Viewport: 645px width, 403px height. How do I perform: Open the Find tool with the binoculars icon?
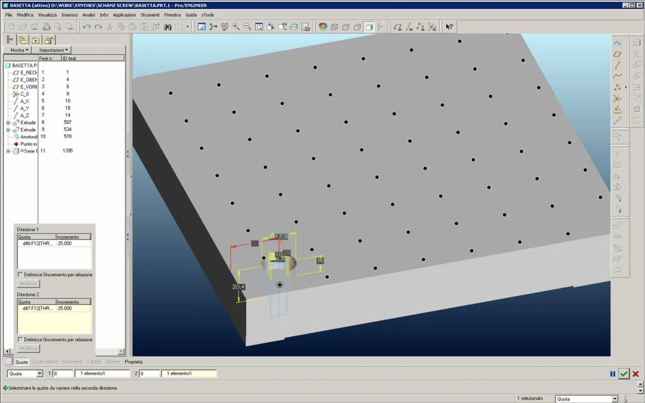tap(167, 27)
